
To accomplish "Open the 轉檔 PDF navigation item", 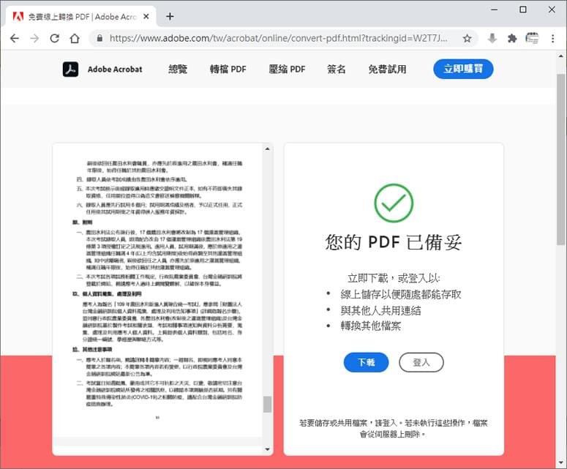I will click(228, 69).
